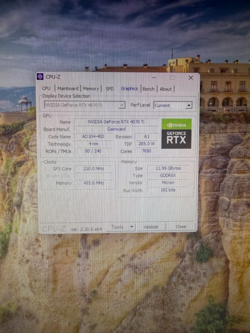
Task: Open the SPD tab
Action: (110, 89)
